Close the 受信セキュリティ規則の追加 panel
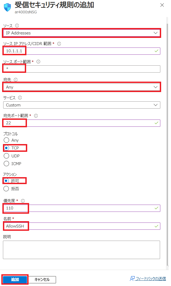This screenshot has height=286, width=171. tap(162, 5)
